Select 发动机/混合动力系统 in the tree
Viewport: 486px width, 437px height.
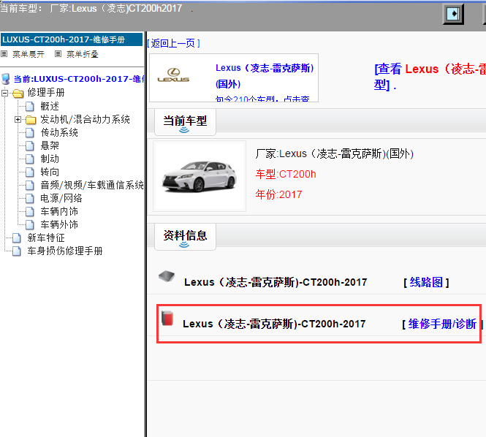coord(85,120)
